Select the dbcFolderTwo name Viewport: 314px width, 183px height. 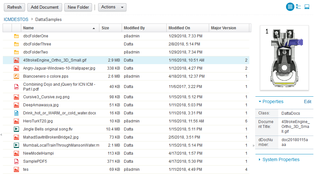(35, 52)
